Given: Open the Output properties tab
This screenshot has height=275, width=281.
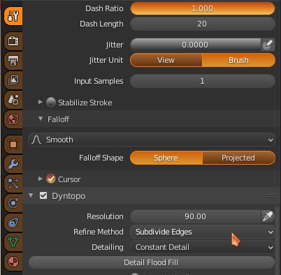Looking at the screenshot, I should 13,61.
